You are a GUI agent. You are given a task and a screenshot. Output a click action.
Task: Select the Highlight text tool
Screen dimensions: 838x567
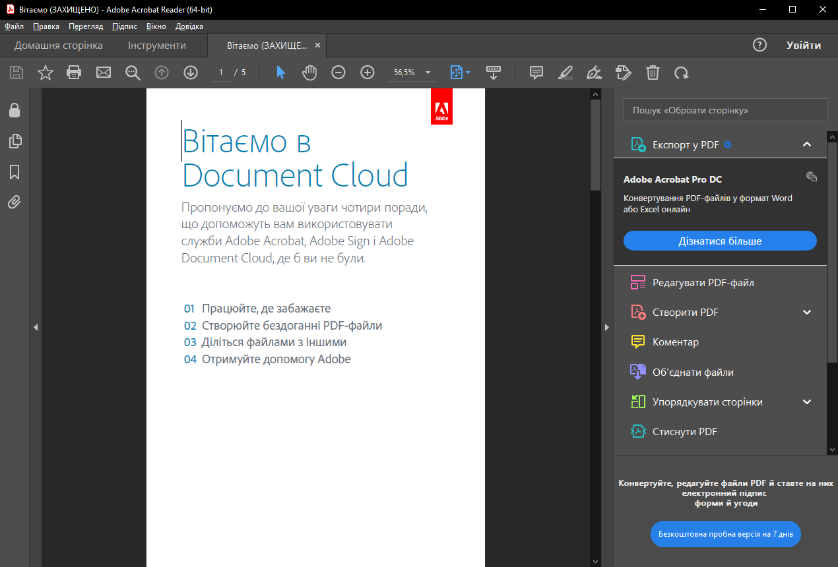coord(565,73)
